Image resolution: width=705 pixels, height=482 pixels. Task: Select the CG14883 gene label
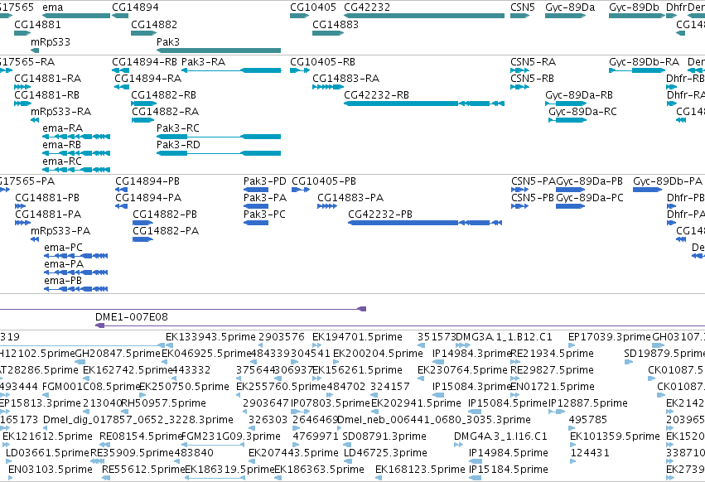pos(336,24)
